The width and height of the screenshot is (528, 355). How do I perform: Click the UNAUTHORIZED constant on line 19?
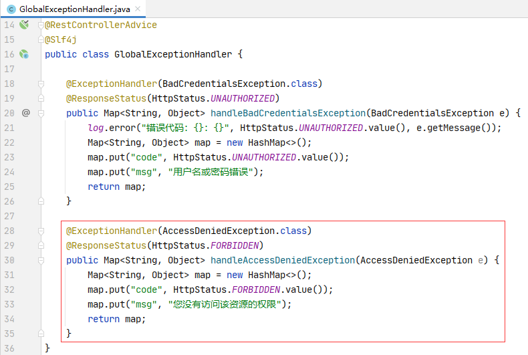[243, 98]
